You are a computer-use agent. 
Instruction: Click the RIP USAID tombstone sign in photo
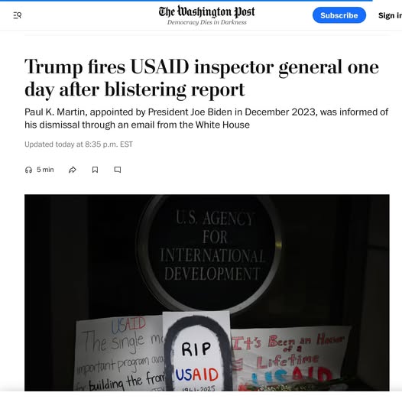(197, 352)
